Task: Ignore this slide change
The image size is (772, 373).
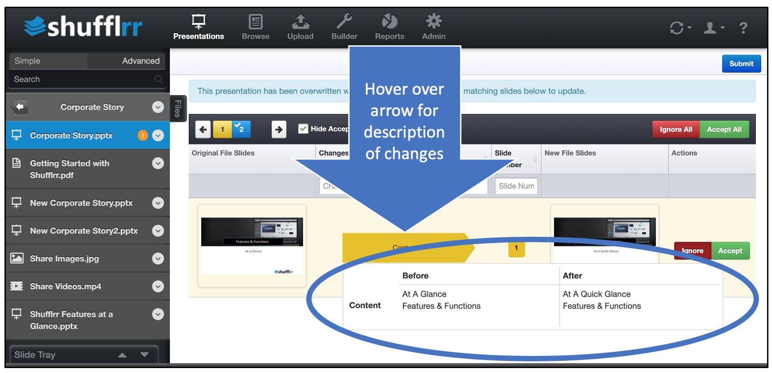Action: (x=693, y=251)
